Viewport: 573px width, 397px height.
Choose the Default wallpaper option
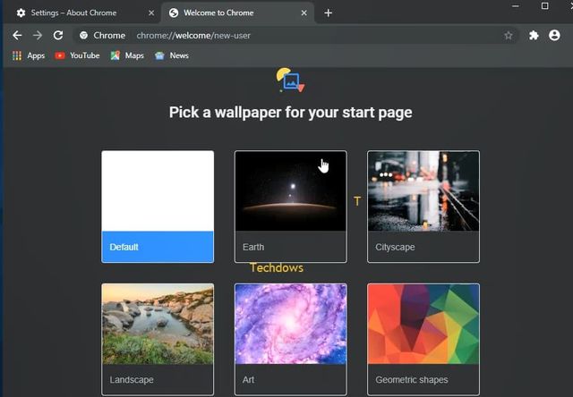158,207
